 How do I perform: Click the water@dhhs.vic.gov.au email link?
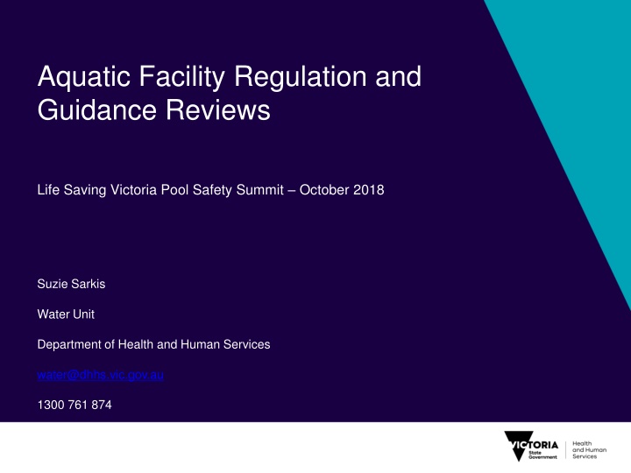click(101, 374)
